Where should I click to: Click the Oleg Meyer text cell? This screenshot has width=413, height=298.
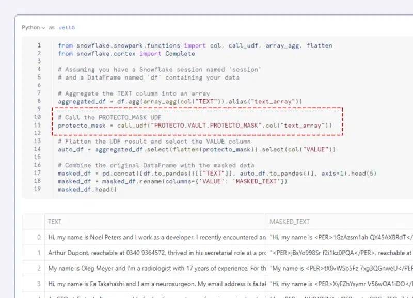tap(155, 269)
